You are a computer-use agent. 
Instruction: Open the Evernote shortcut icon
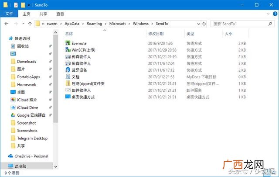coord(68,43)
